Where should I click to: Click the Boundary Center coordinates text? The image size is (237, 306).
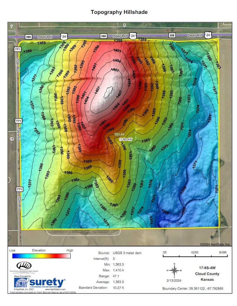point(193,288)
